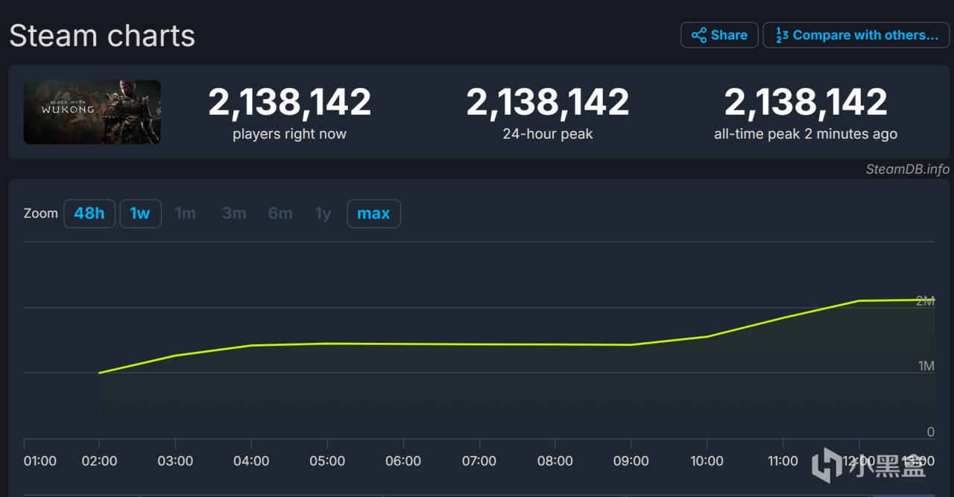This screenshot has height=497, width=954.
Task: Set zoom to 48h
Action: 89,214
